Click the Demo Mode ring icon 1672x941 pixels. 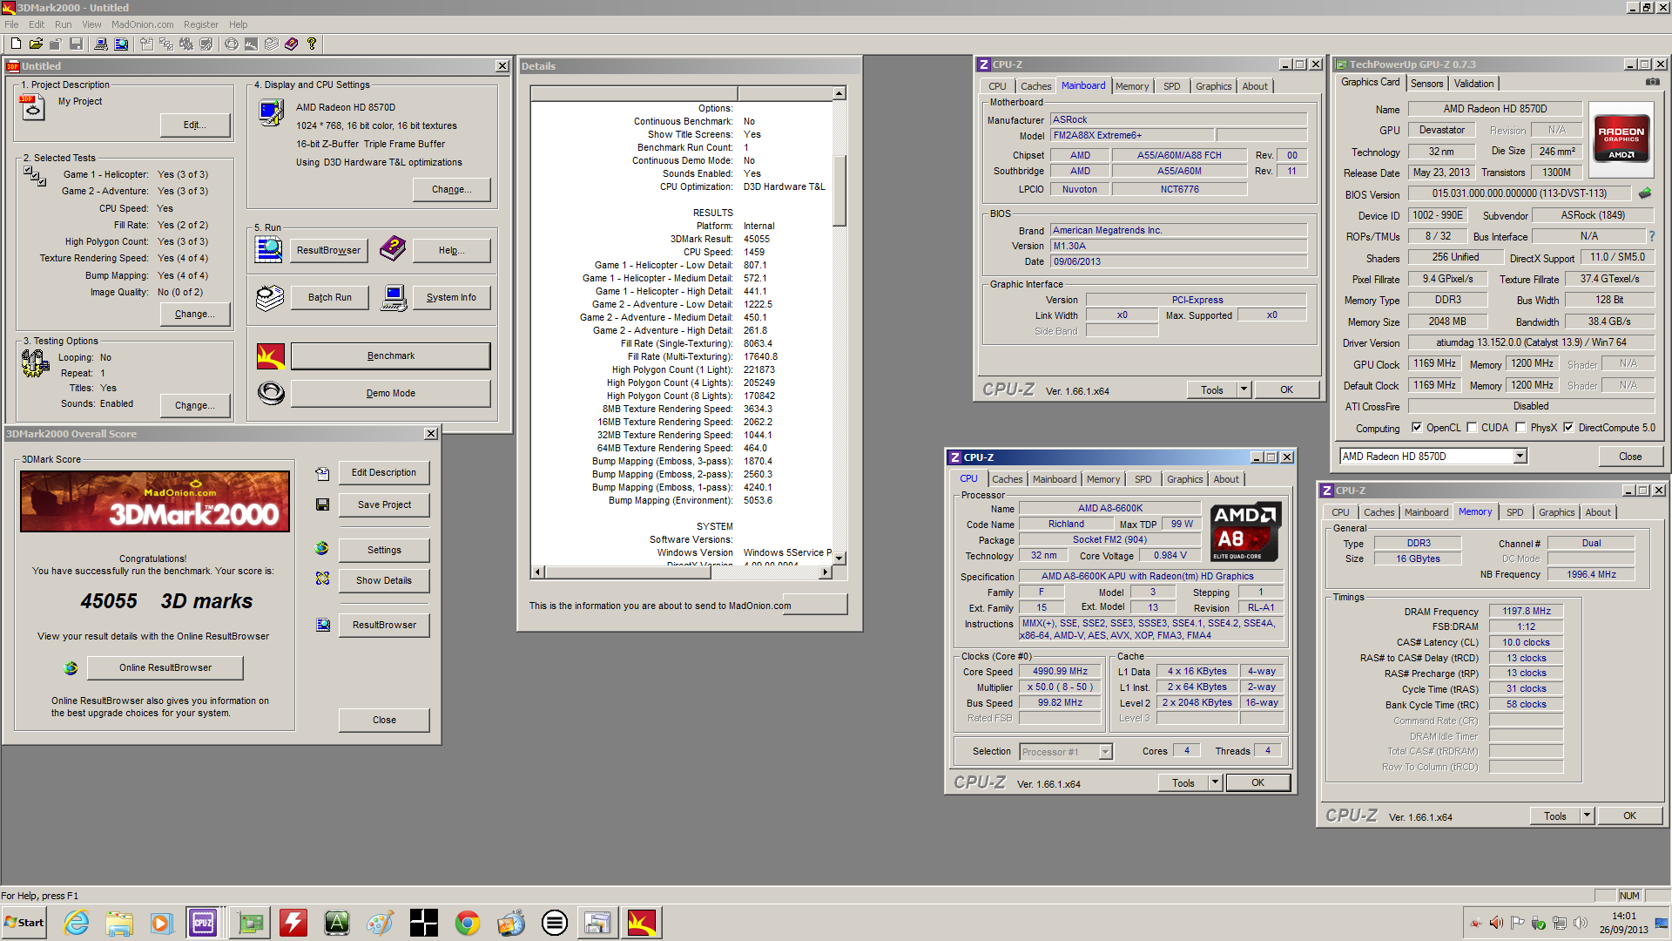(271, 394)
